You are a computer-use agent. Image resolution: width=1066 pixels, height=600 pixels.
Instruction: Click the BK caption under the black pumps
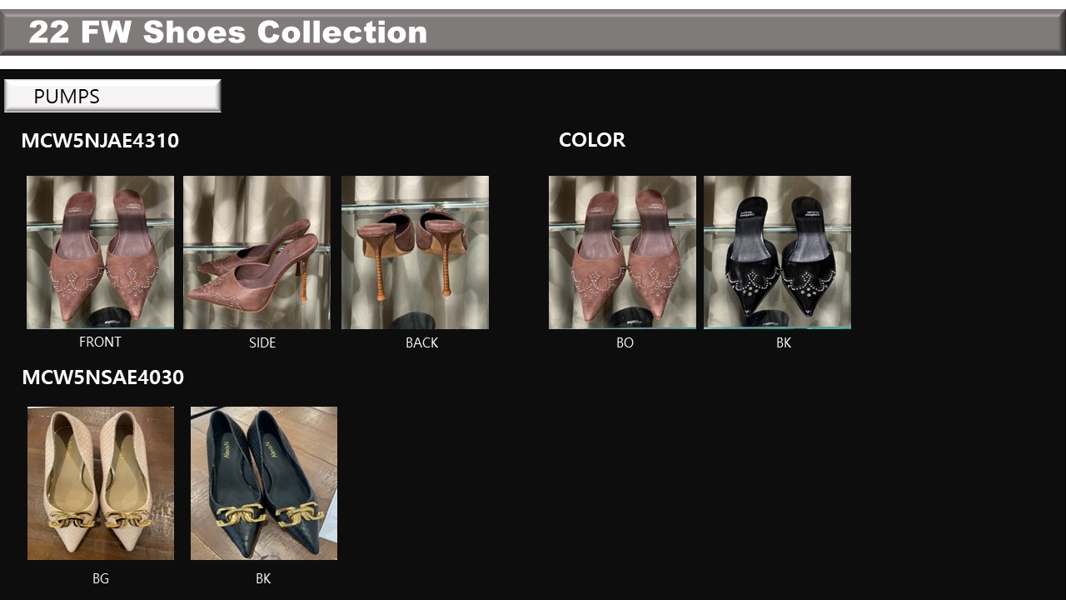(x=263, y=578)
